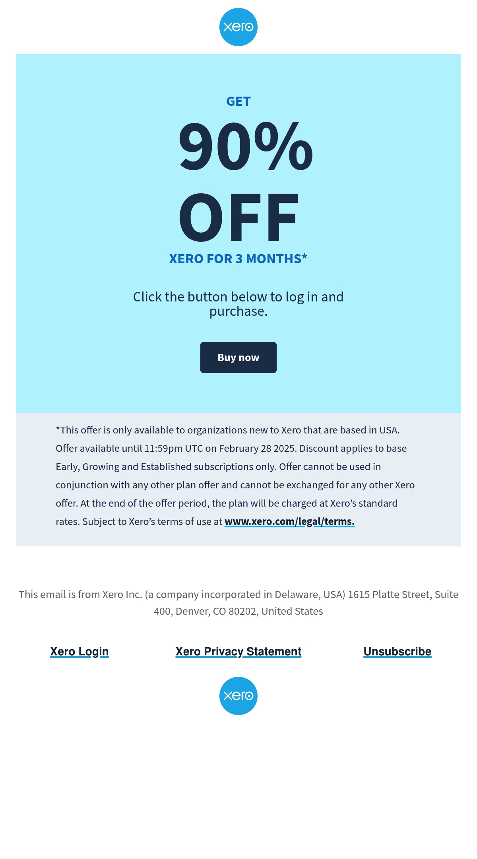Click the Xero logo at the top
The height and width of the screenshot is (859, 477).
(x=238, y=27)
